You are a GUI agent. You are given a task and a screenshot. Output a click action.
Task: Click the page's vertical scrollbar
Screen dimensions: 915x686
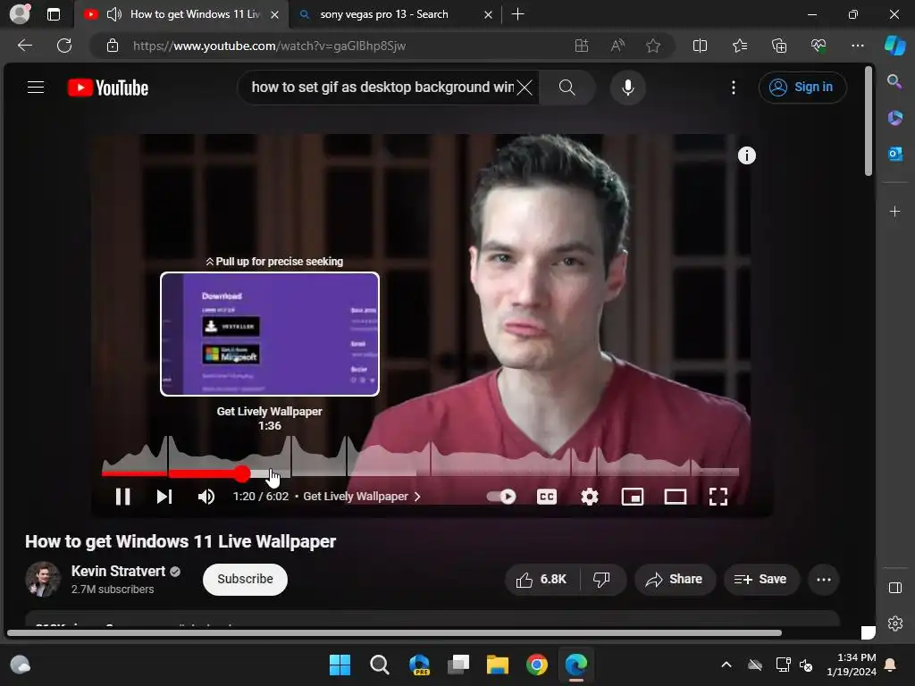[x=869, y=121]
